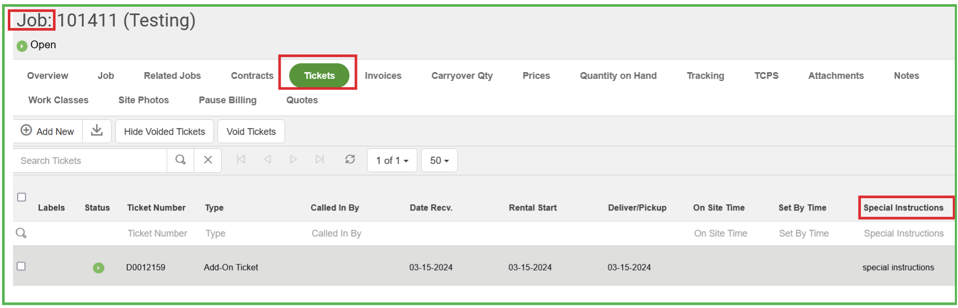Open the page selector '1 of 1' dropdown
Image resolution: width=958 pixels, height=308 pixels.
[x=392, y=161]
